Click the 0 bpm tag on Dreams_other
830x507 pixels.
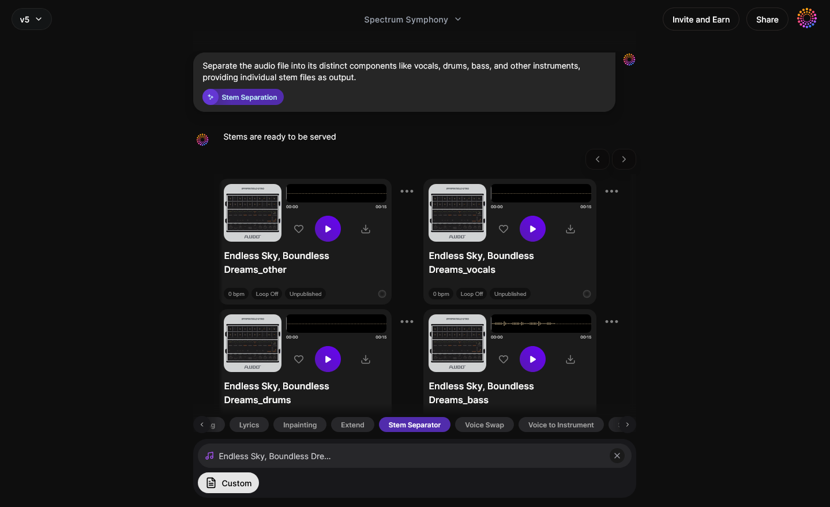click(236, 294)
